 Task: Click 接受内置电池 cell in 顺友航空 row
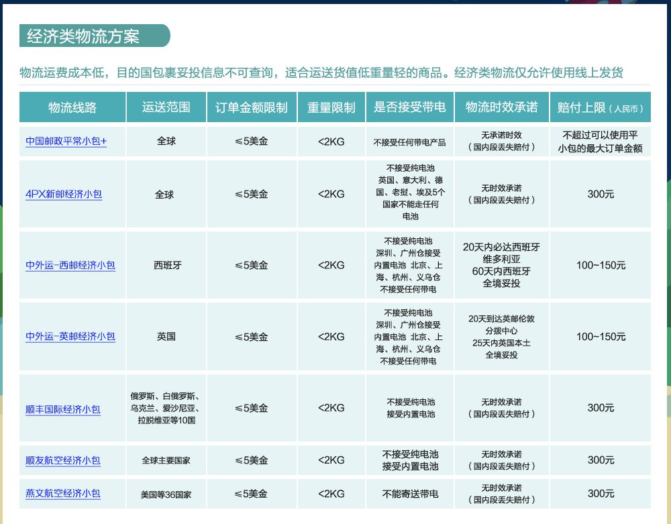pyautogui.click(x=409, y=460)
